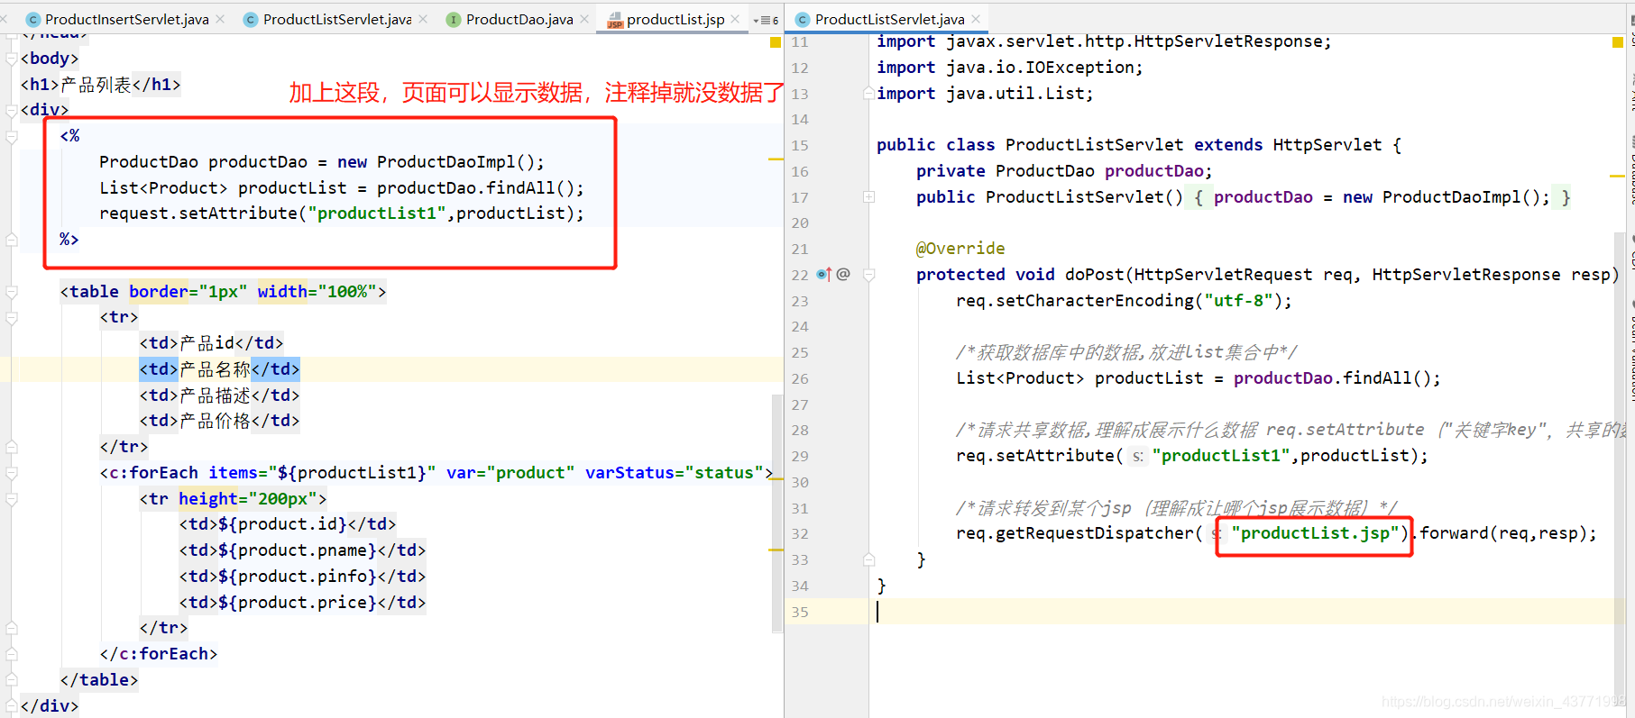Click the fold end marker on line 33
The height and width of the screenshot is (718, 1635).
[868, 559]
